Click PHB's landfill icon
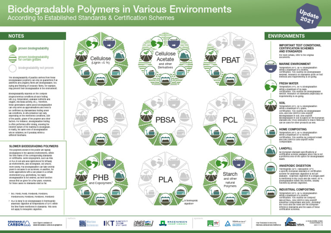 pos(120,176)
